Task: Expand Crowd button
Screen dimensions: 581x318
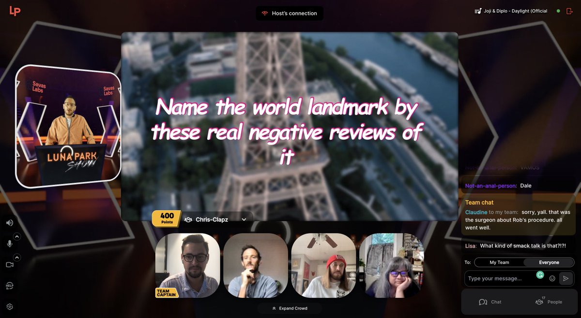Action: 290,308
